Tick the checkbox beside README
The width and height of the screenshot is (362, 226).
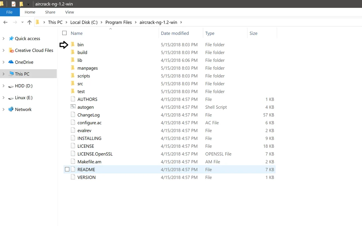[x=67, y=169]
